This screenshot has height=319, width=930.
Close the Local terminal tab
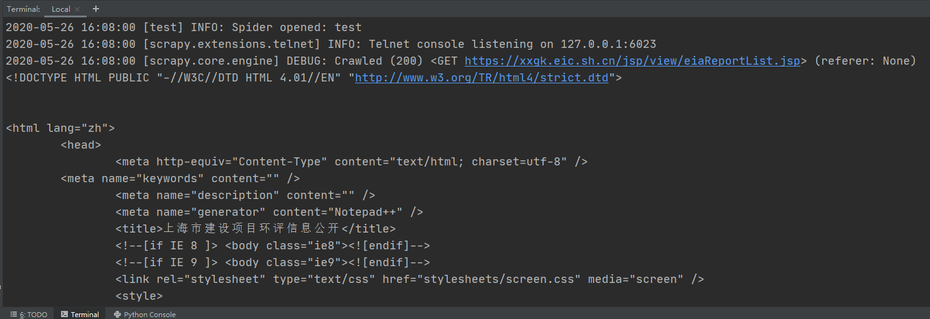tap(77, 9)
